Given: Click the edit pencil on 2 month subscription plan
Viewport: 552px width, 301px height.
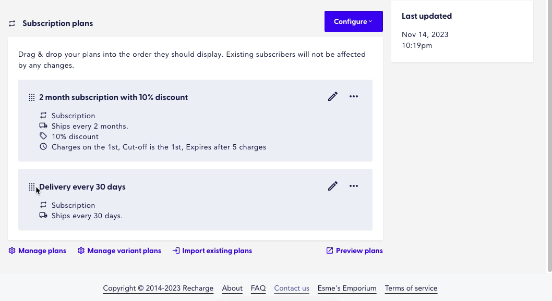Looking at the screenshot, I should point(332,96).
